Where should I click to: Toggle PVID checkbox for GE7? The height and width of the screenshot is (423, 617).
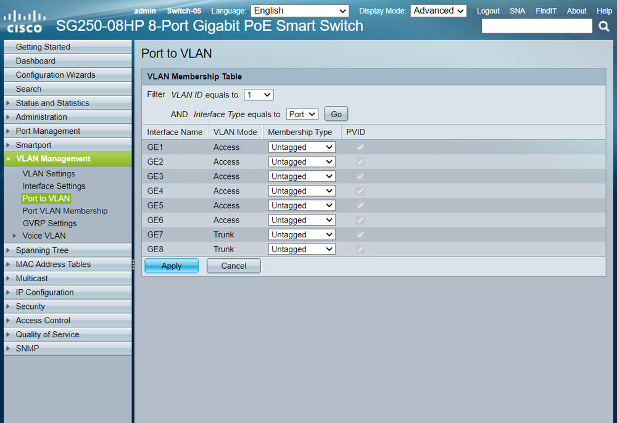pyautogui.click(x=360, y=235)
